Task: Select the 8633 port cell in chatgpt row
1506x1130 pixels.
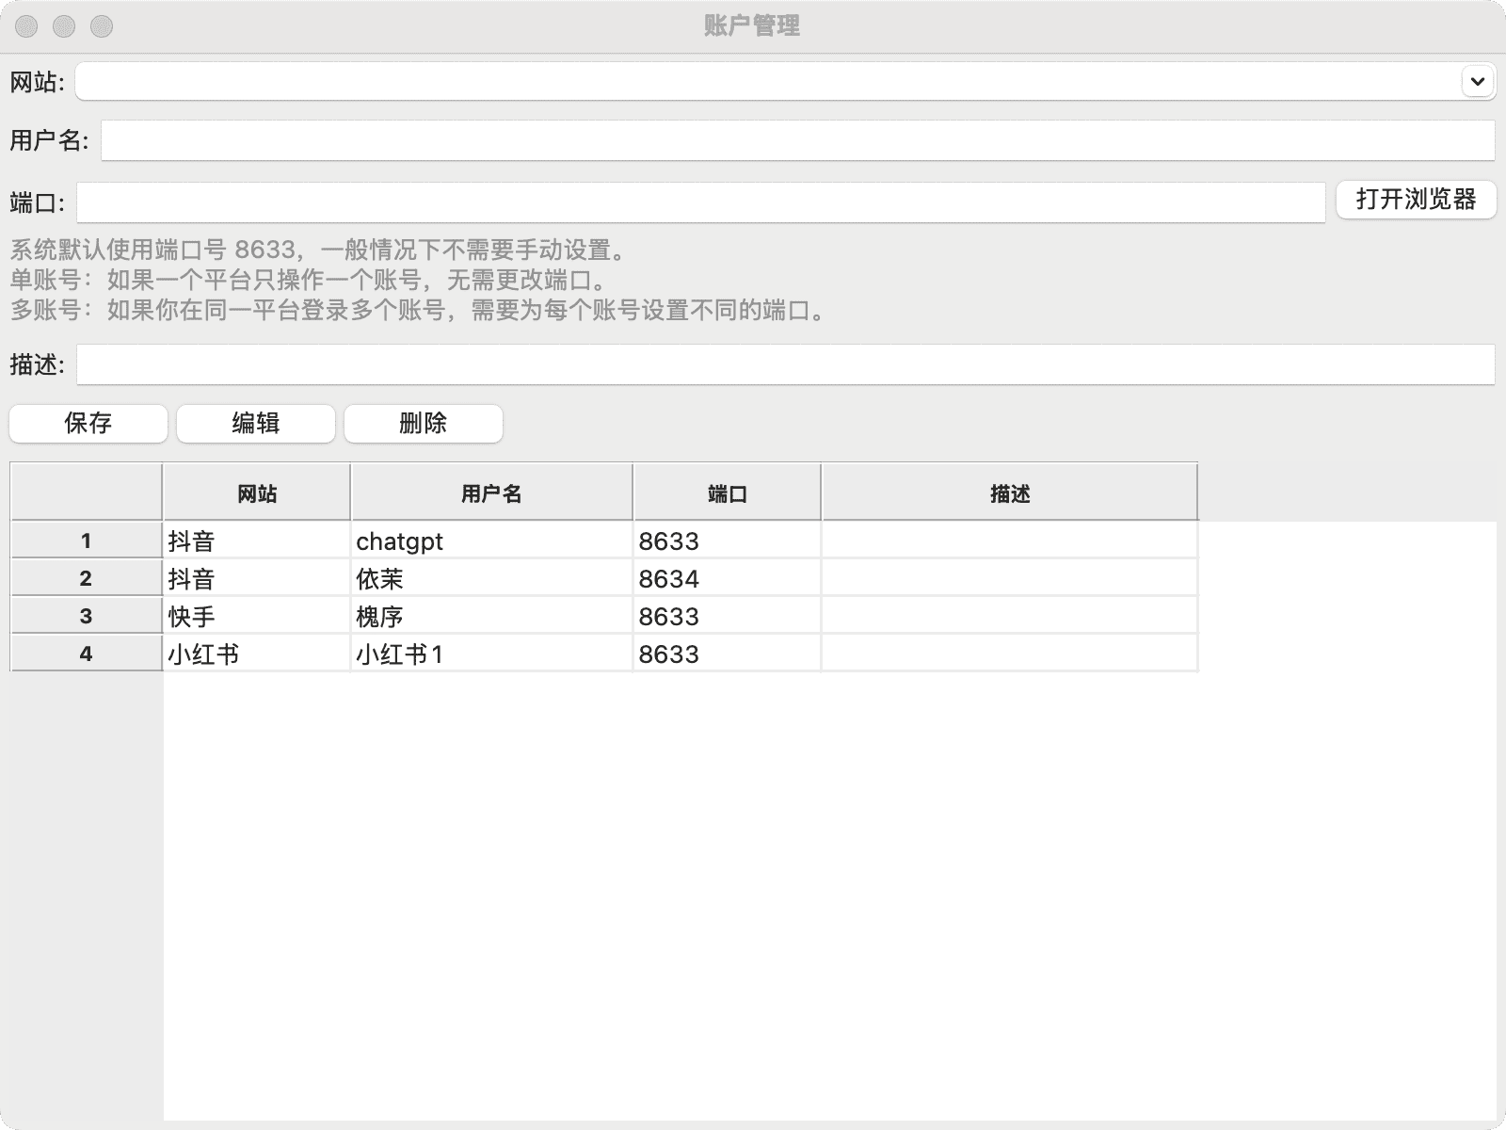Action: [727, 541]
